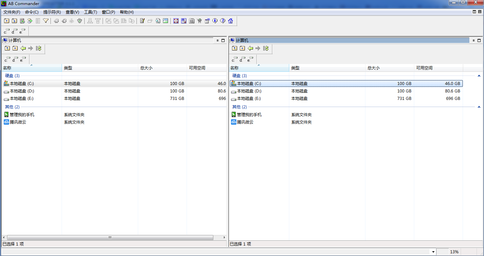
Task: Click the window layout icon after full screen
Action: pos(184,21)
